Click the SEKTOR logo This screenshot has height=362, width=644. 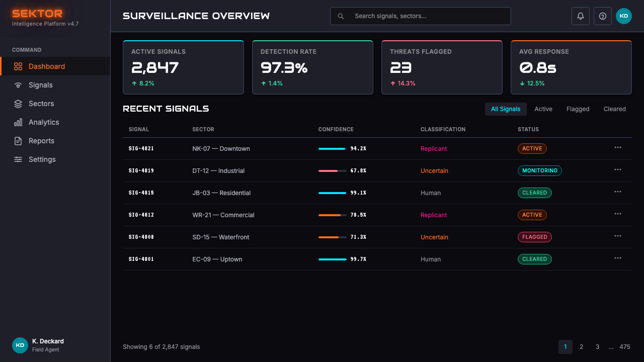pos(37,14)
